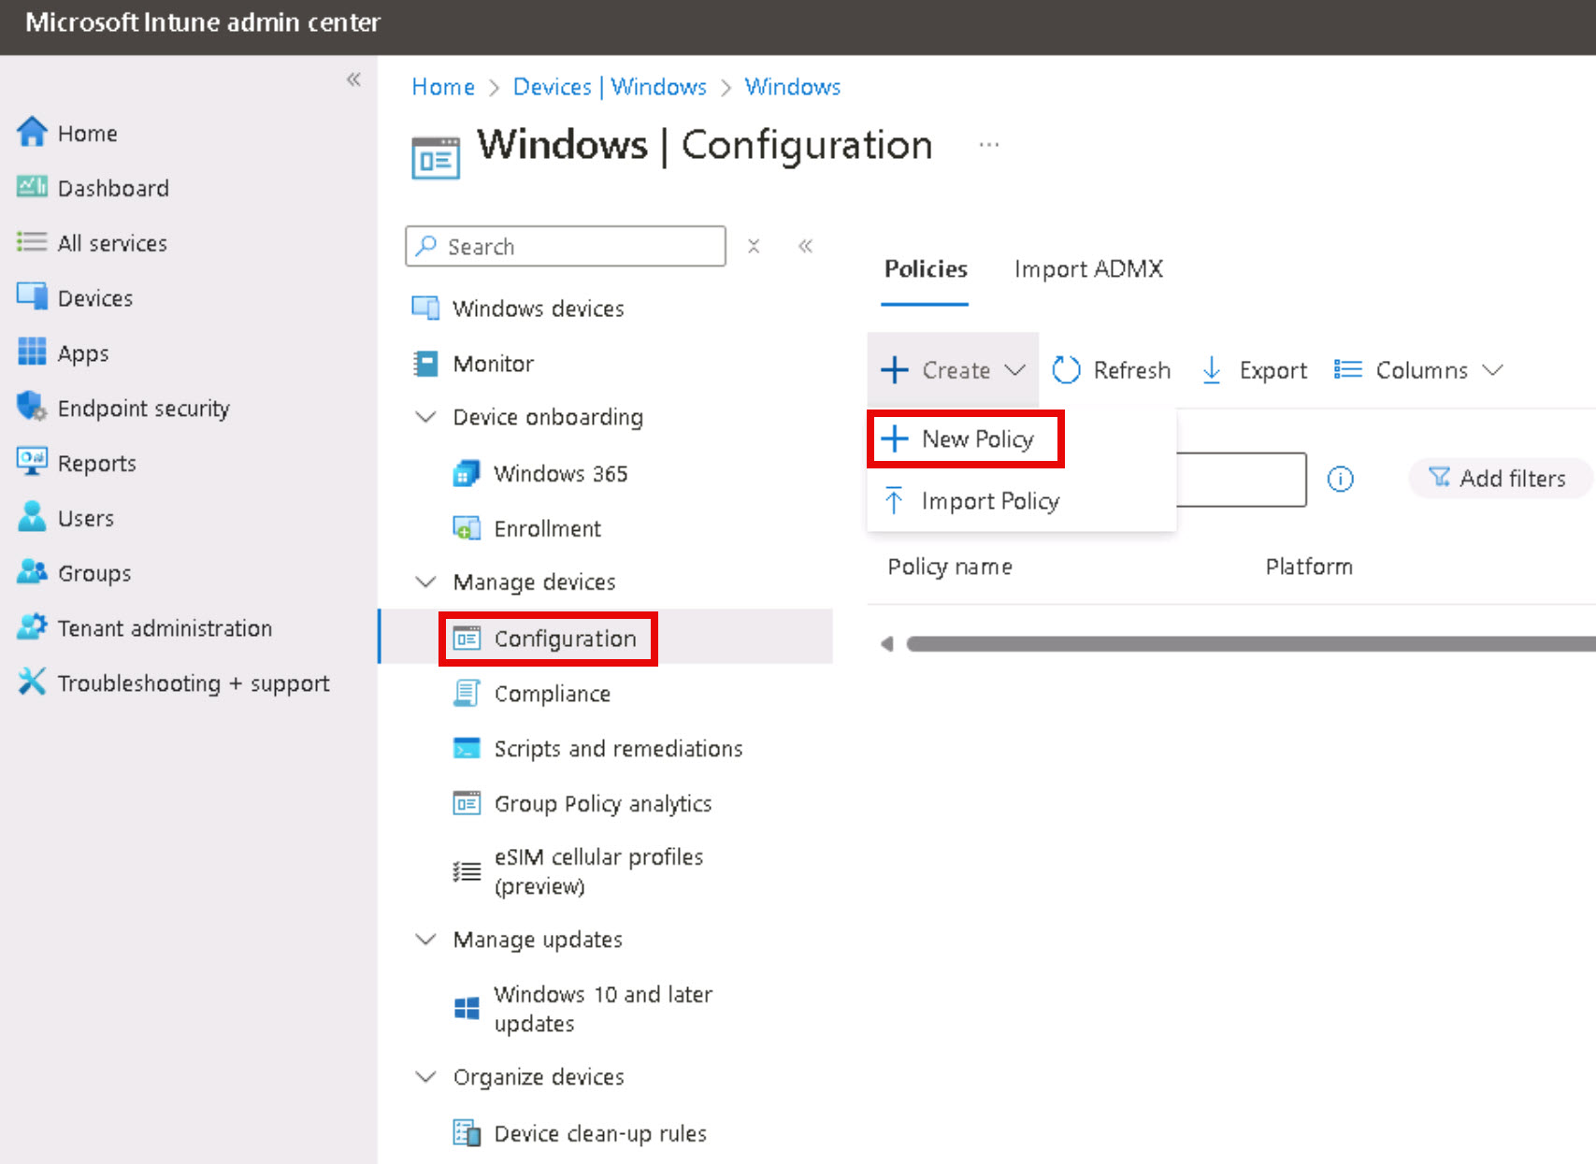Screen dimensions: 1596x1164
Task: Click the page title ellipsis menu
Action: pos(989,145)
